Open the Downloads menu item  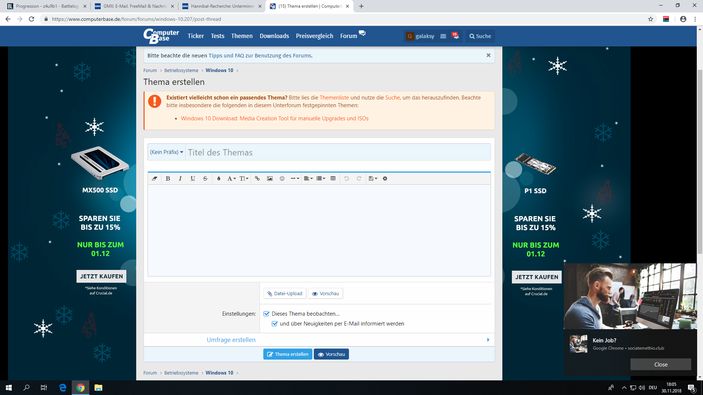274,36
